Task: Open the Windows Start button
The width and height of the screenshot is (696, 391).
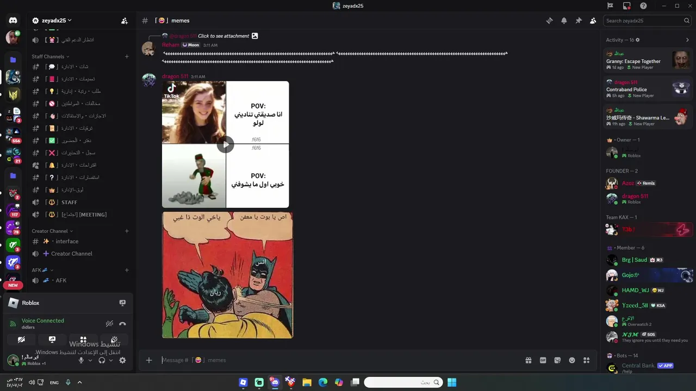Action: tap(452, 382)
